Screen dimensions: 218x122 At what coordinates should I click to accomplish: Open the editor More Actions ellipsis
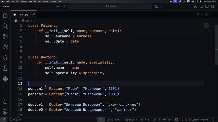(x=213, y=14)
